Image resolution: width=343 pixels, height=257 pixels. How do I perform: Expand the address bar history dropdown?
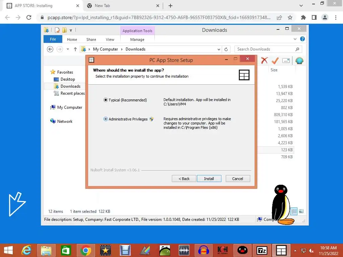coord(219,50)
